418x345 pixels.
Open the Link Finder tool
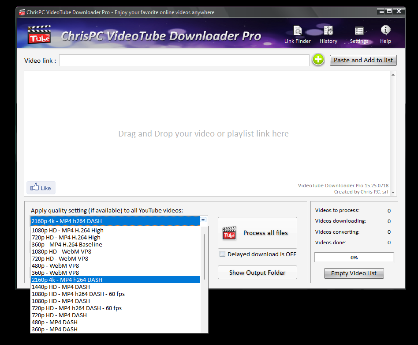tap(297, 35)
